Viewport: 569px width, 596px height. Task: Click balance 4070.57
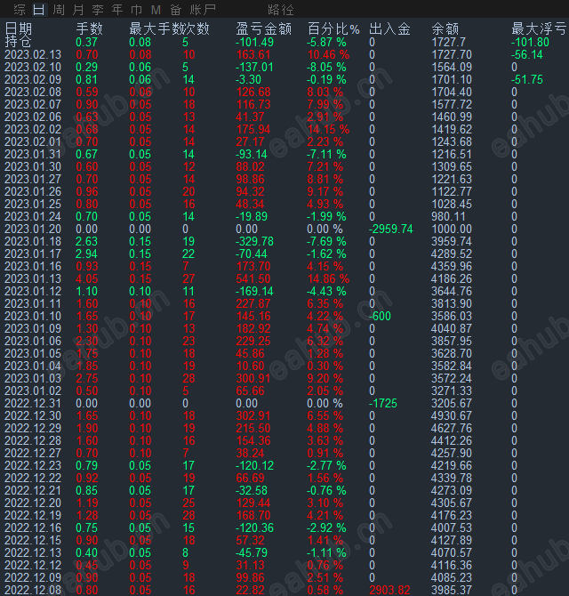pyautogui.click(x=452, y=552)
